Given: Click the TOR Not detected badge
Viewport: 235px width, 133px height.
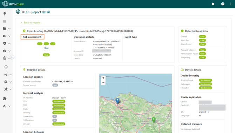Looking at the screenshot, I should (59, 105).
